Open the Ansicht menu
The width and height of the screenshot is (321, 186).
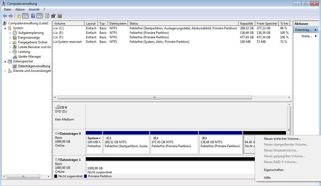tap(34, 10)
